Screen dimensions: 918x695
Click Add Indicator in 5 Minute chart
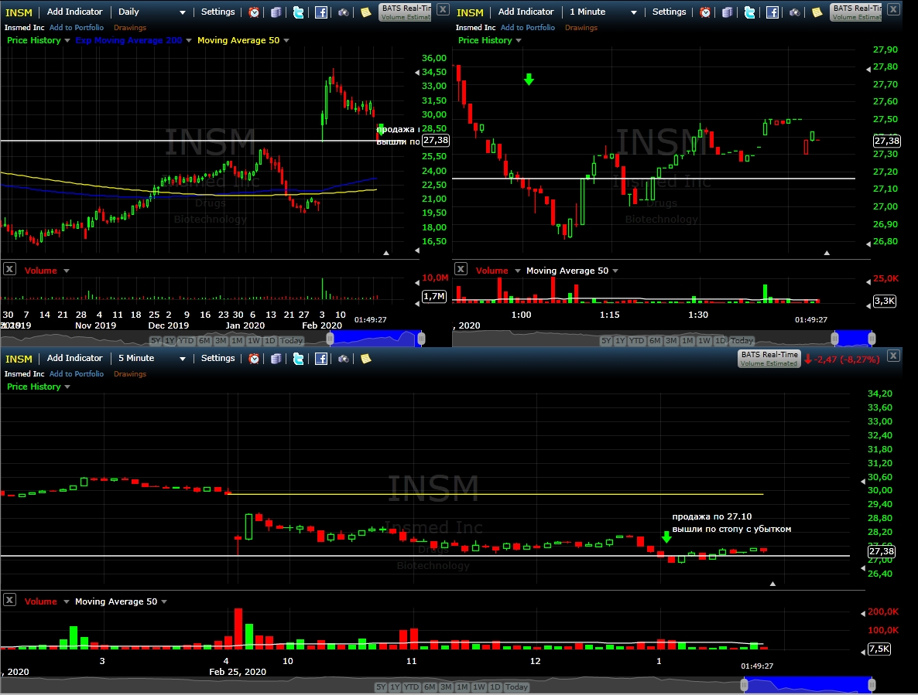[x=74, y=358]
